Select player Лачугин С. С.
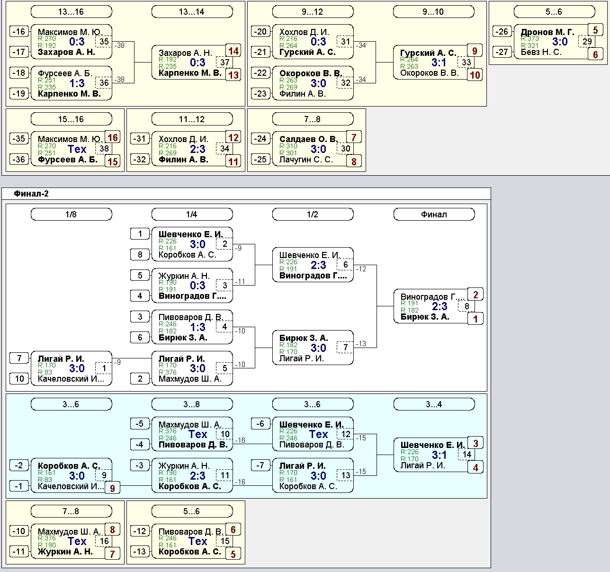The image size is (610, 572). [x=306, y=160]
